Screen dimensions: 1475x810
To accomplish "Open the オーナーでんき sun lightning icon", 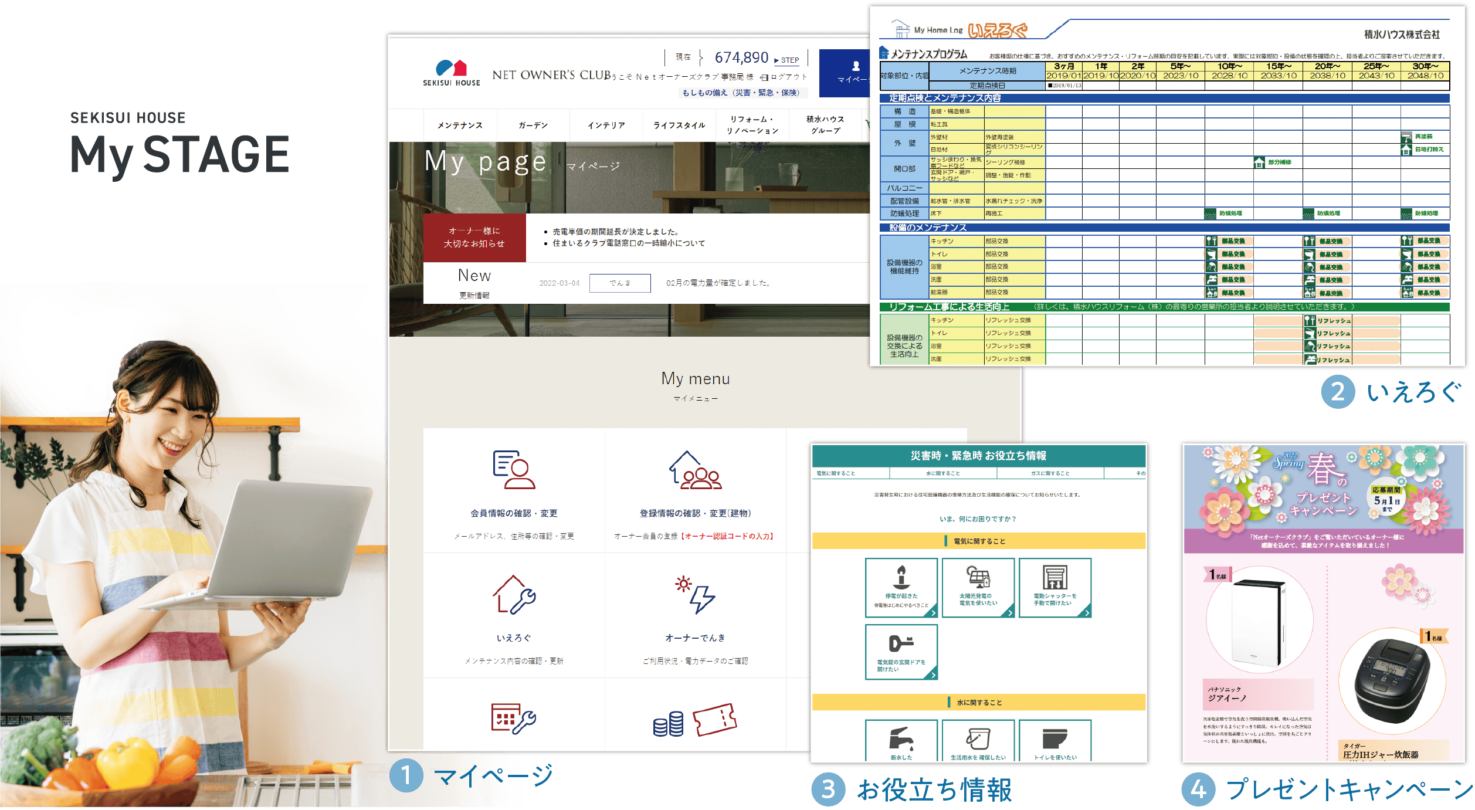I will [x=695, y=594].
